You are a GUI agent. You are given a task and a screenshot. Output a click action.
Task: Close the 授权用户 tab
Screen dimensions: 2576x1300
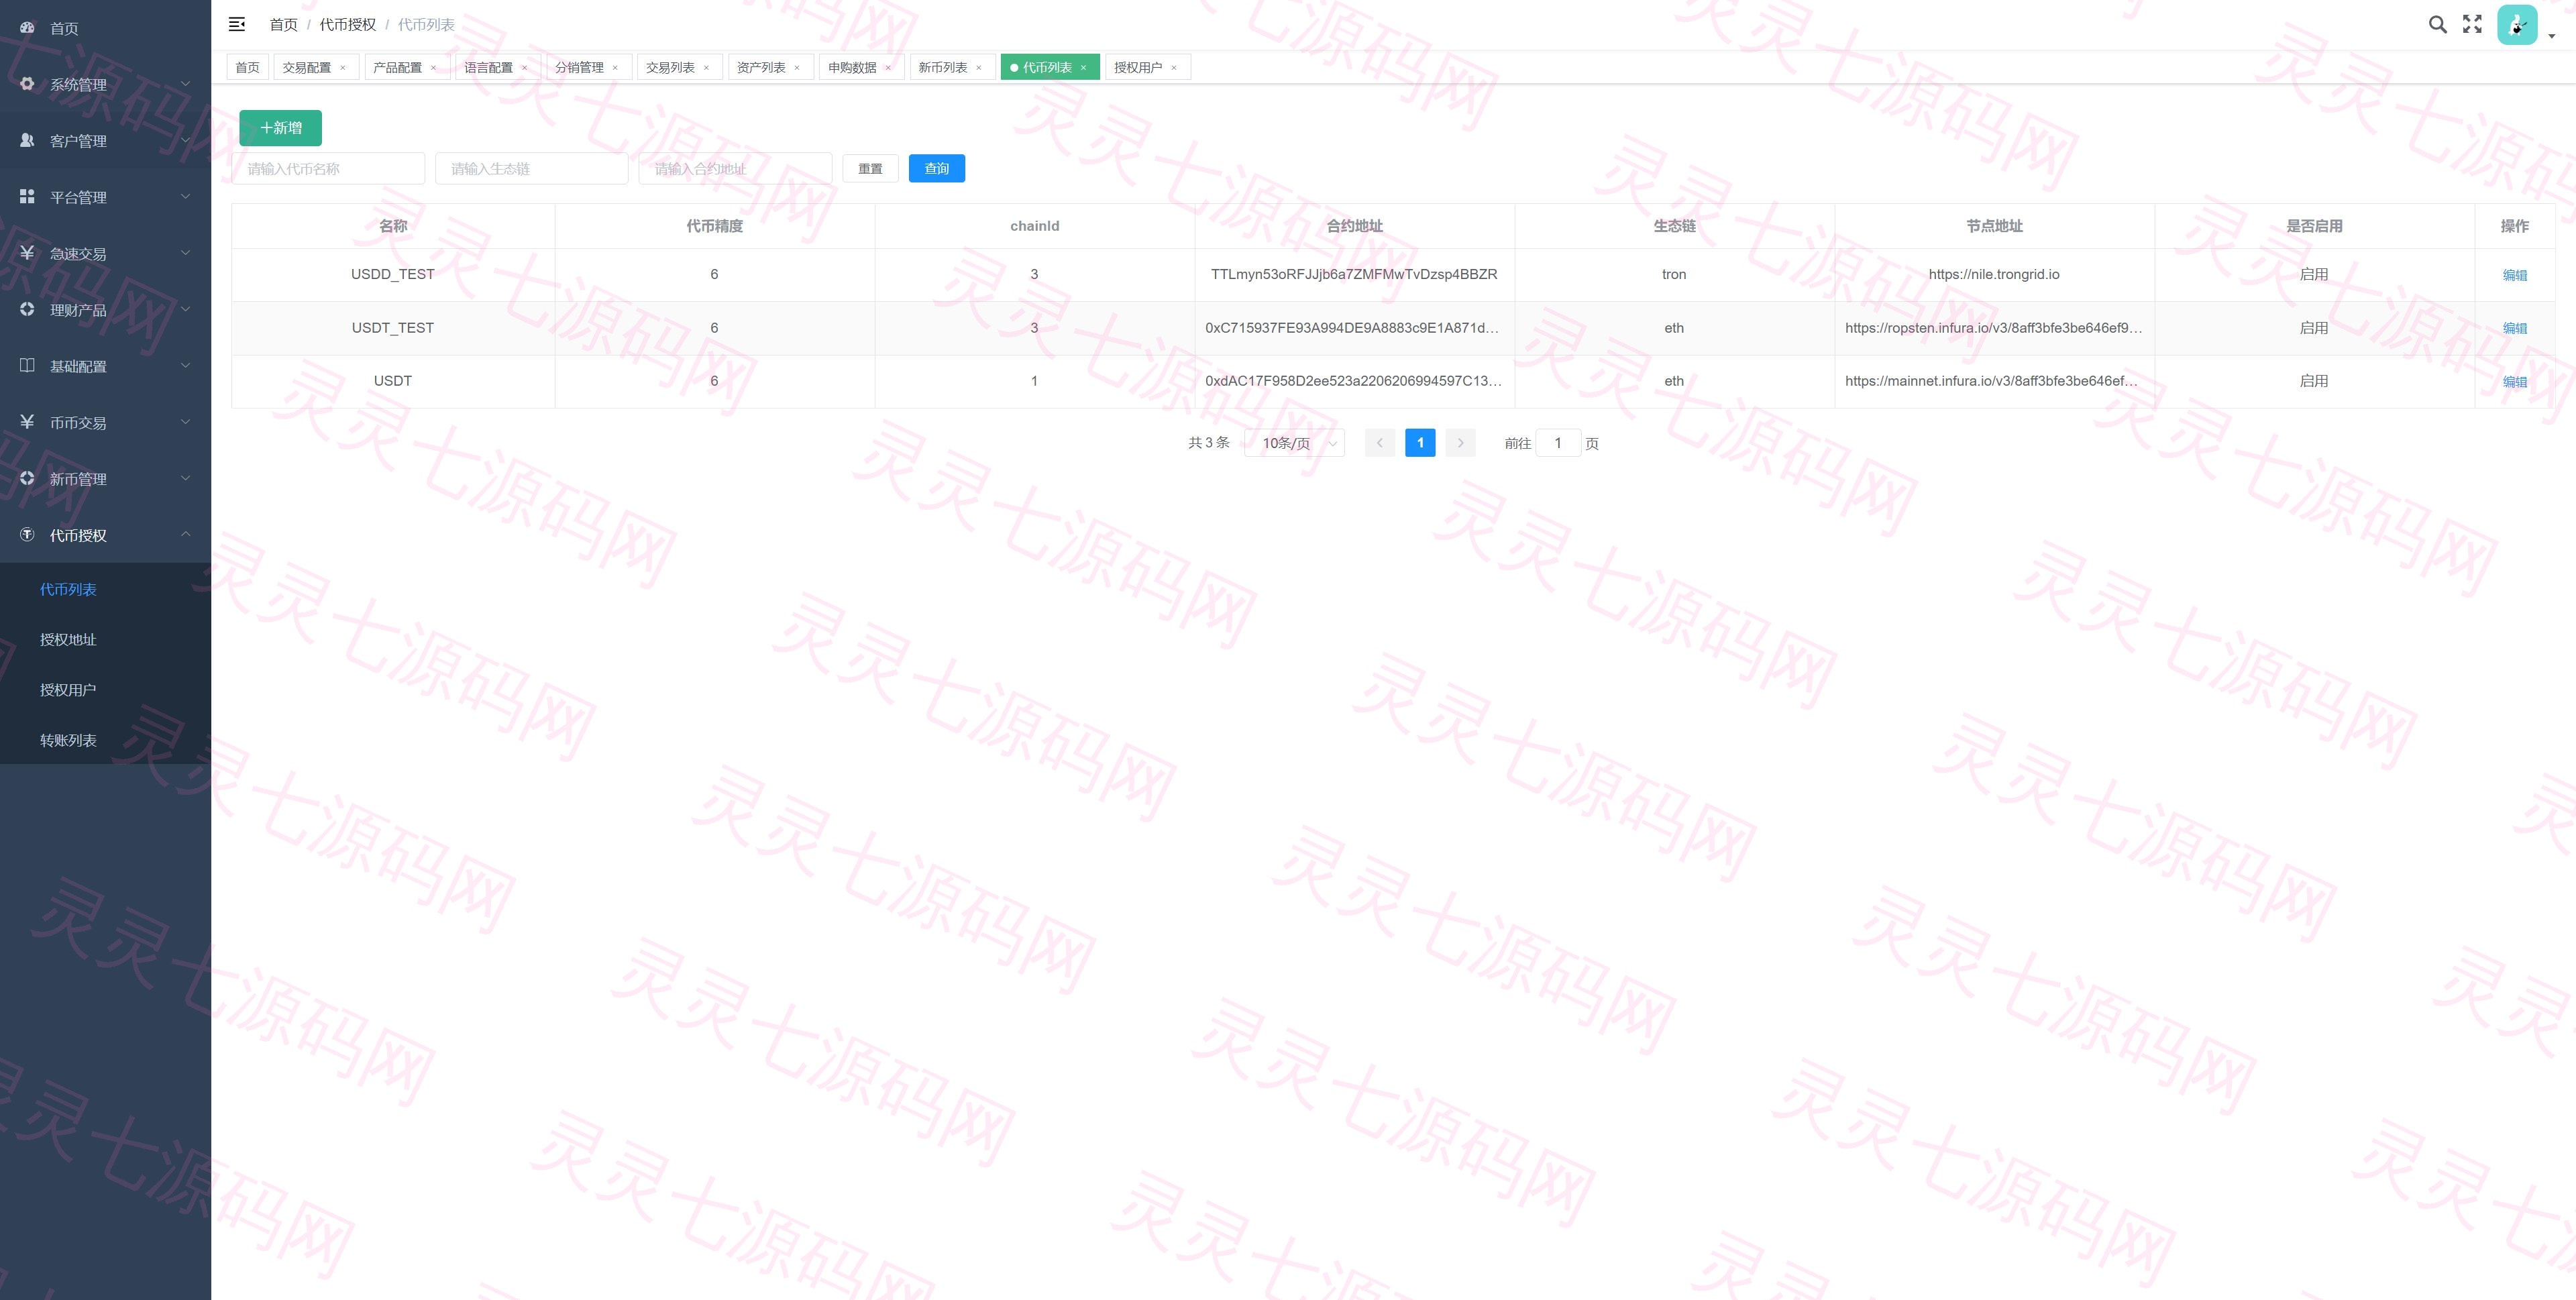point(1174,68)
